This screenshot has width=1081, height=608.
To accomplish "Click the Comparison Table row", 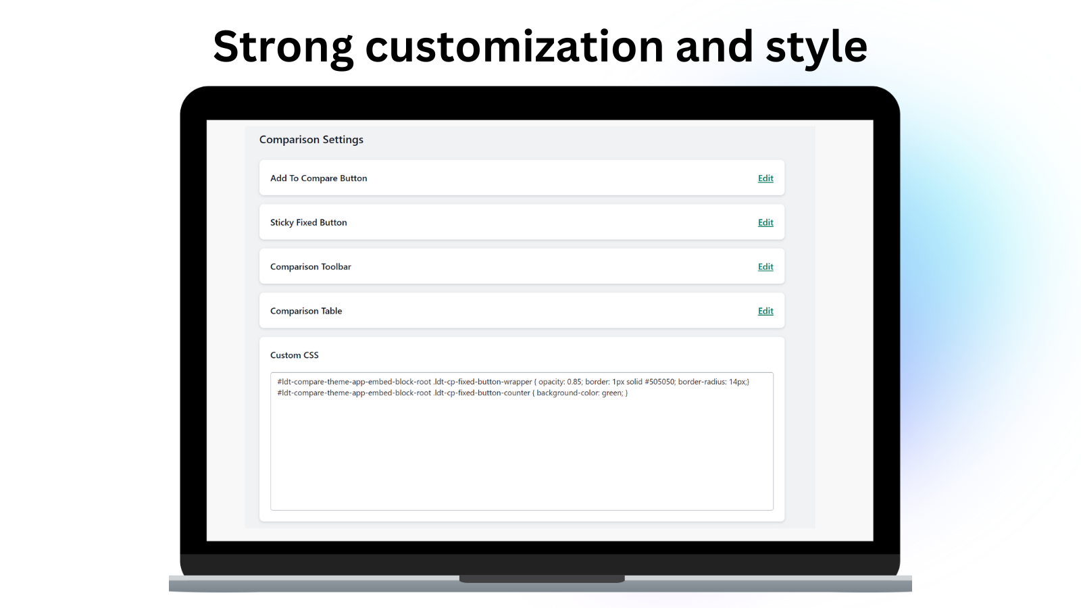I will coord(520,310).
